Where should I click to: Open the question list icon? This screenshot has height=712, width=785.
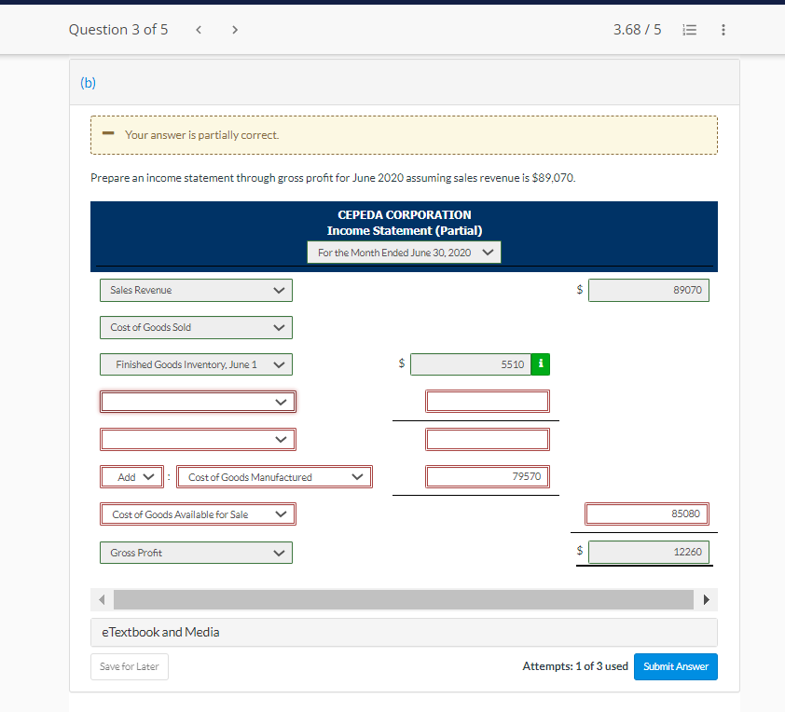pos(689,30)
